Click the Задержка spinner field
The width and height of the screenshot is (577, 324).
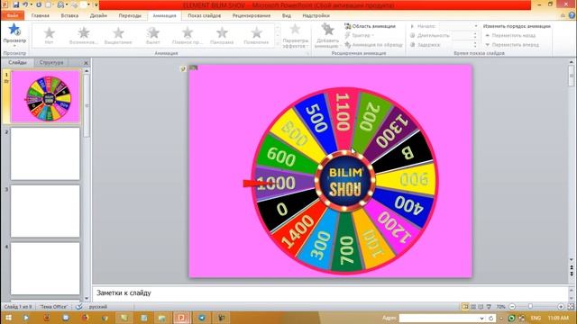(464, 45)
